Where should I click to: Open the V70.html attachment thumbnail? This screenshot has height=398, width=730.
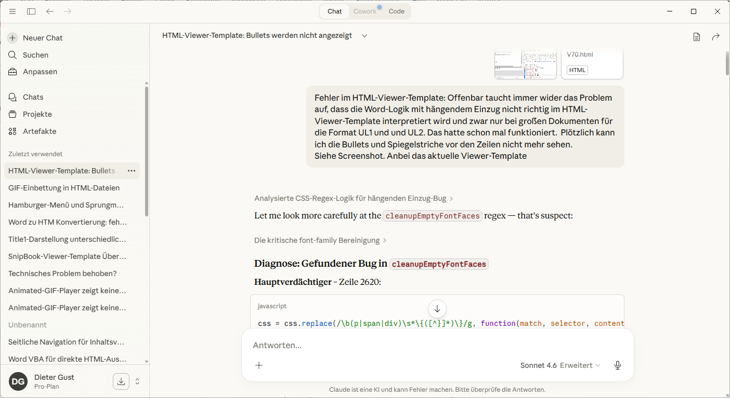(592, 62)
